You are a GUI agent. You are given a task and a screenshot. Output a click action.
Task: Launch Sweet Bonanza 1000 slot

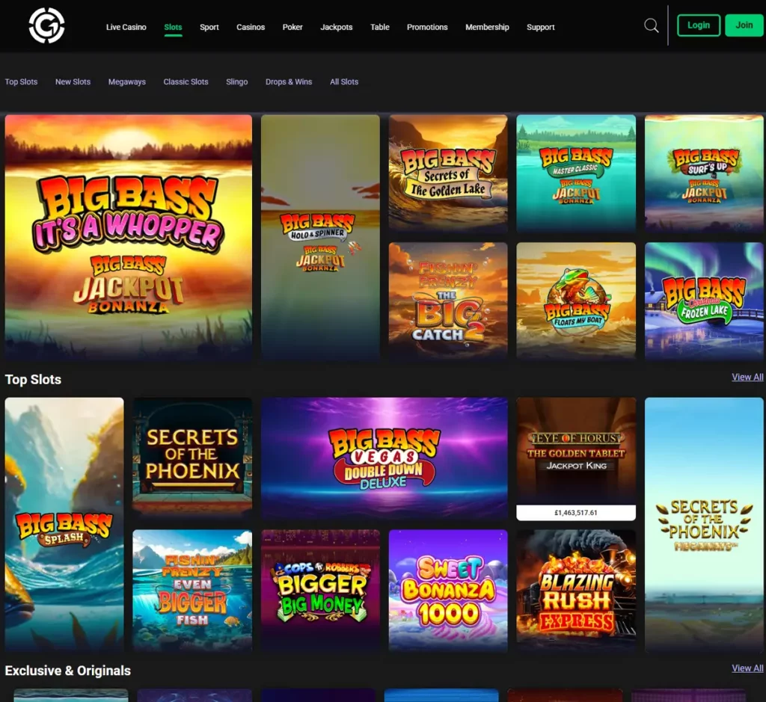point(447,590)
